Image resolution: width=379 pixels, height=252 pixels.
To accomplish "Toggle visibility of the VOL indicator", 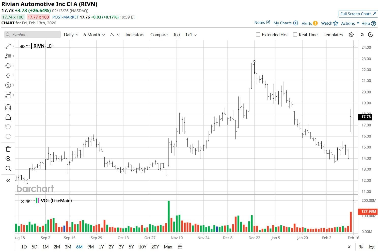I will pos(28,201).
